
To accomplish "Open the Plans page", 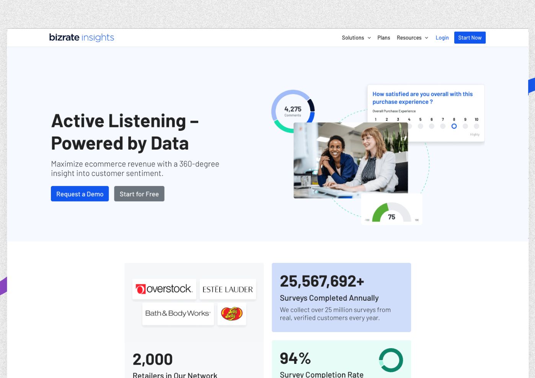I will pos(383,38).
